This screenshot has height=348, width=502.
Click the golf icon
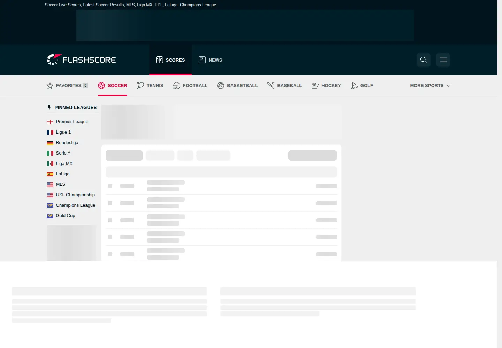tap(354, 86)
